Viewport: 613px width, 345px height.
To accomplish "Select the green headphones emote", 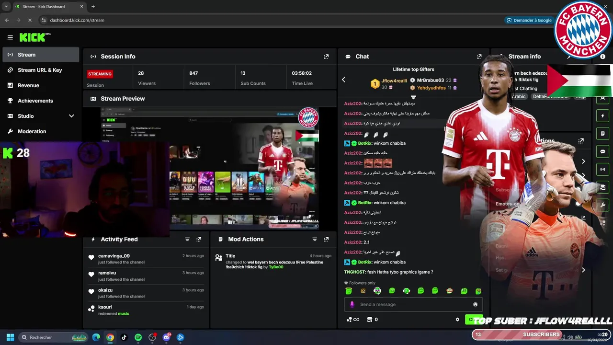I will pyautogui.click(x=406, y=291).
